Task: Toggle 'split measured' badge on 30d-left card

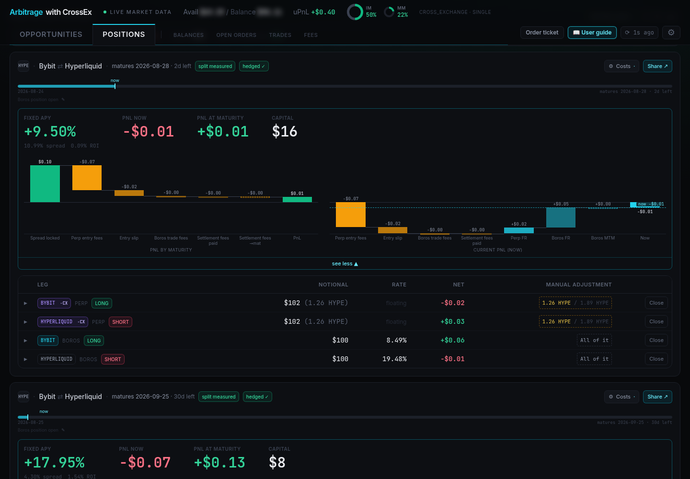Action: click(x=218, y=397)
